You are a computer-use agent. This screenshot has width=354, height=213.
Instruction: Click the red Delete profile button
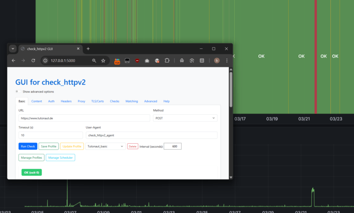133,146
